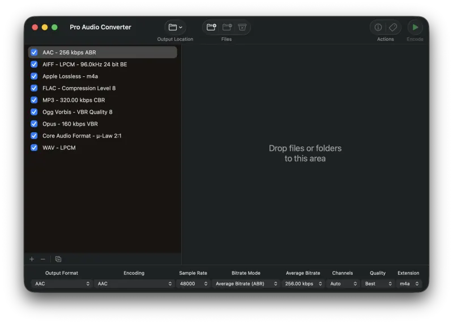Duplicate the selected preset icon

(58, 259)
